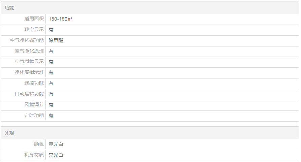Image resolution: width=301 pixels, height=162 pixels.
Task: Click the 亮光白 value beside 颜色
Action: (x=56, y=144)
